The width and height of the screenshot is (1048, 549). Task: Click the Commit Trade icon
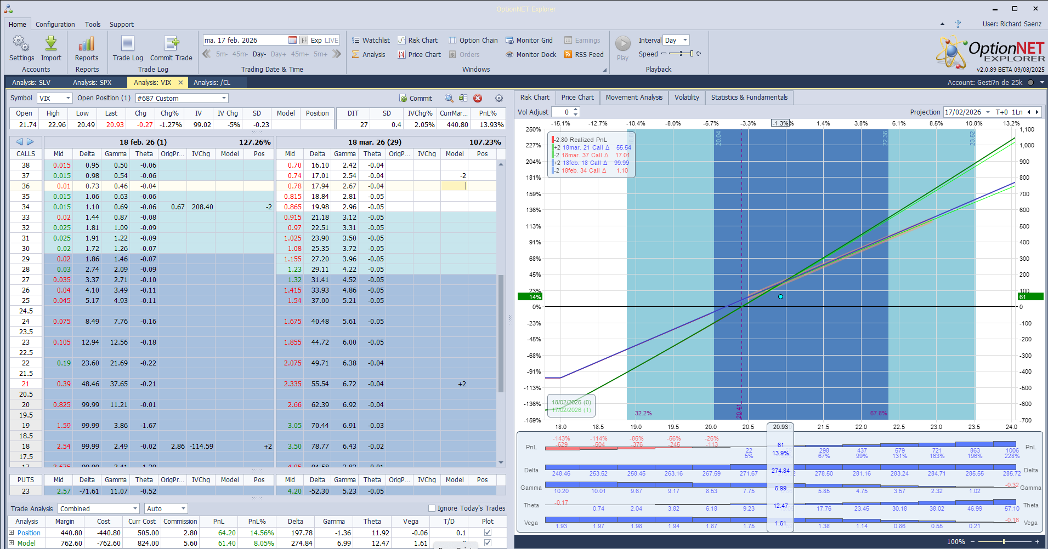[171, 48]
